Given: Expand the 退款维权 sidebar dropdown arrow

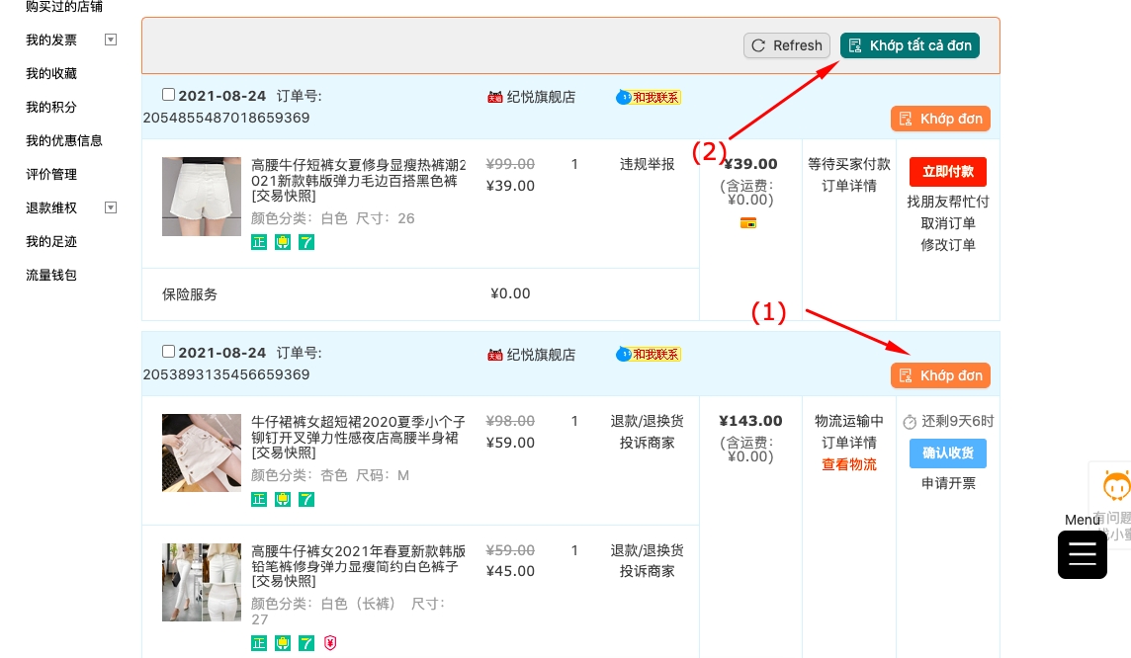Looking at the screenshot, I should pos(111,208).
